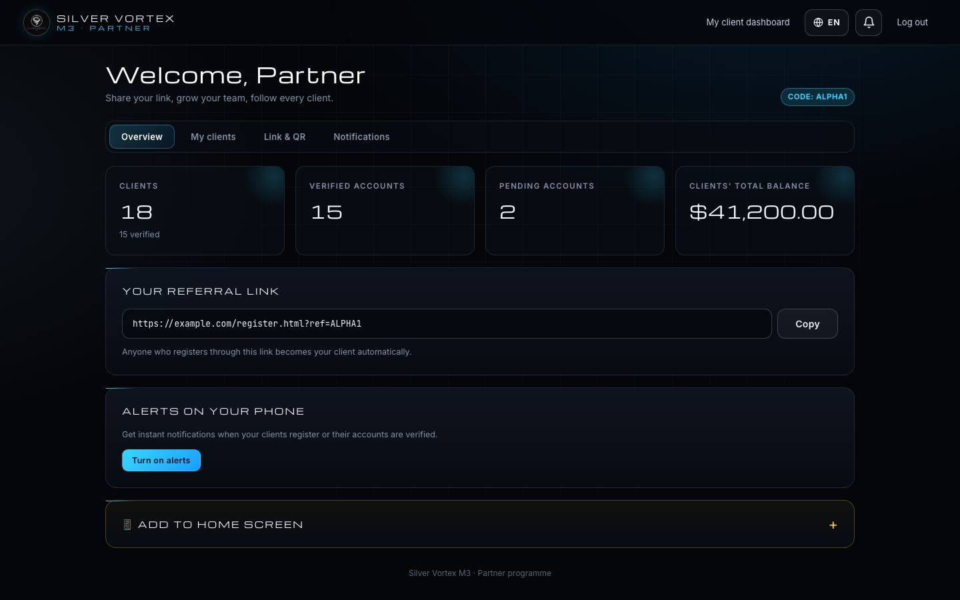Log out of the partner account
The height and width of the screenshot is (600, 960).
coord(912,22)
